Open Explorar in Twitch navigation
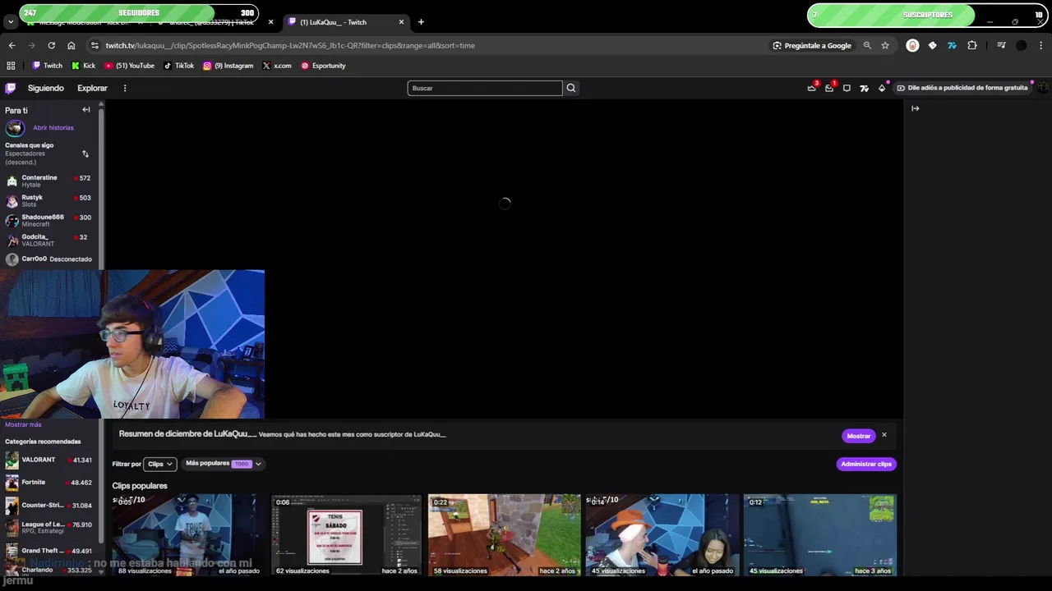Image resolution: width=1052 pixels, height=591 pixels. pyautogui.click(x=92, y=88)
